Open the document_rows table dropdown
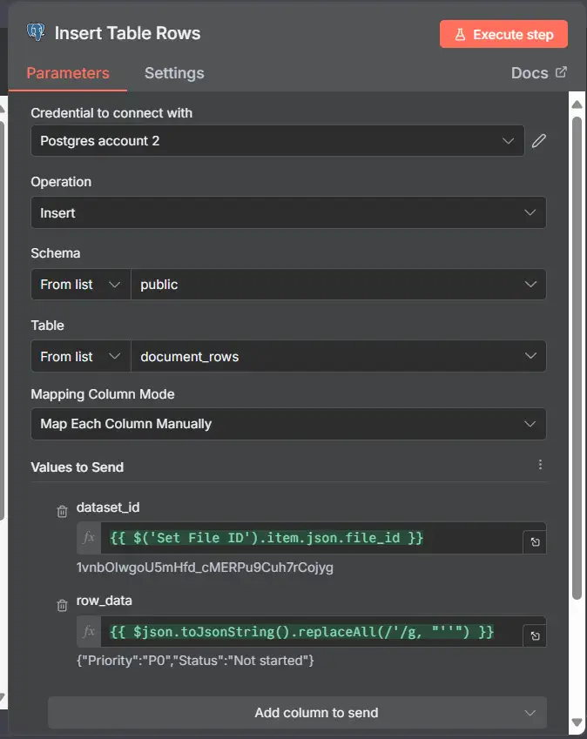The width and height of the screenshot is (587, 739). tap(340, 356)
